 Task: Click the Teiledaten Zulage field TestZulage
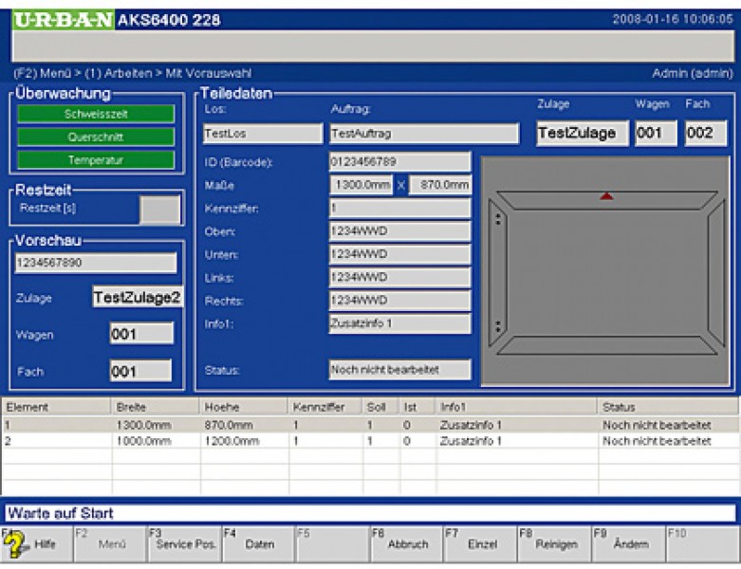tap(583, 133)
